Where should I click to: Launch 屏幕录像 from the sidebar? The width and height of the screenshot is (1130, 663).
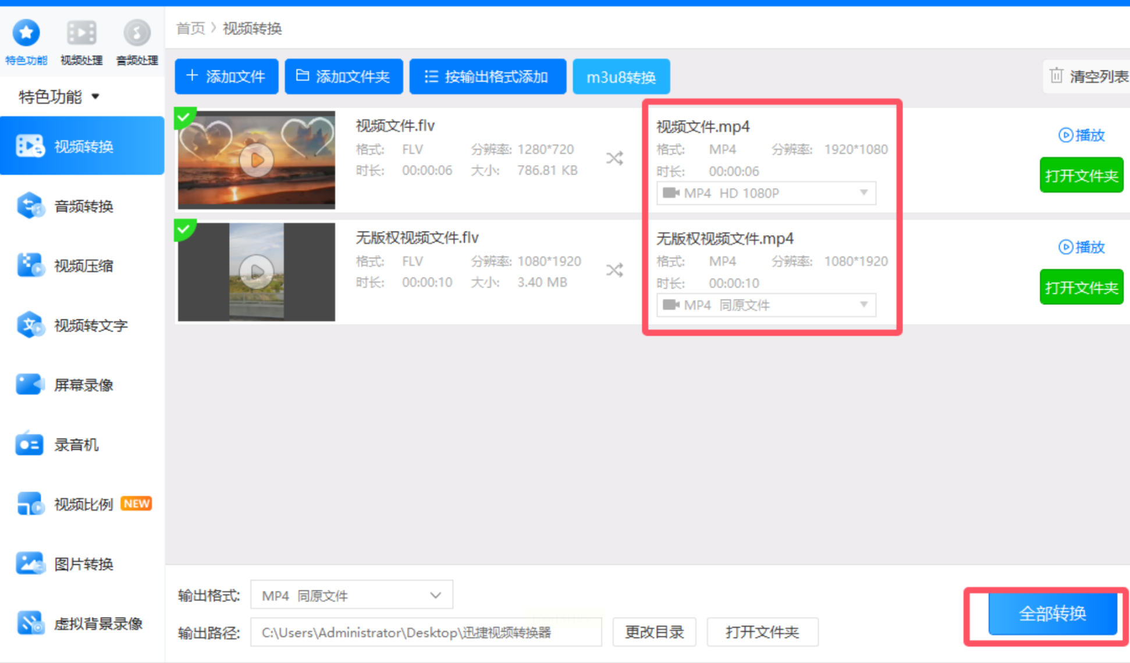(x=83, y=385)
